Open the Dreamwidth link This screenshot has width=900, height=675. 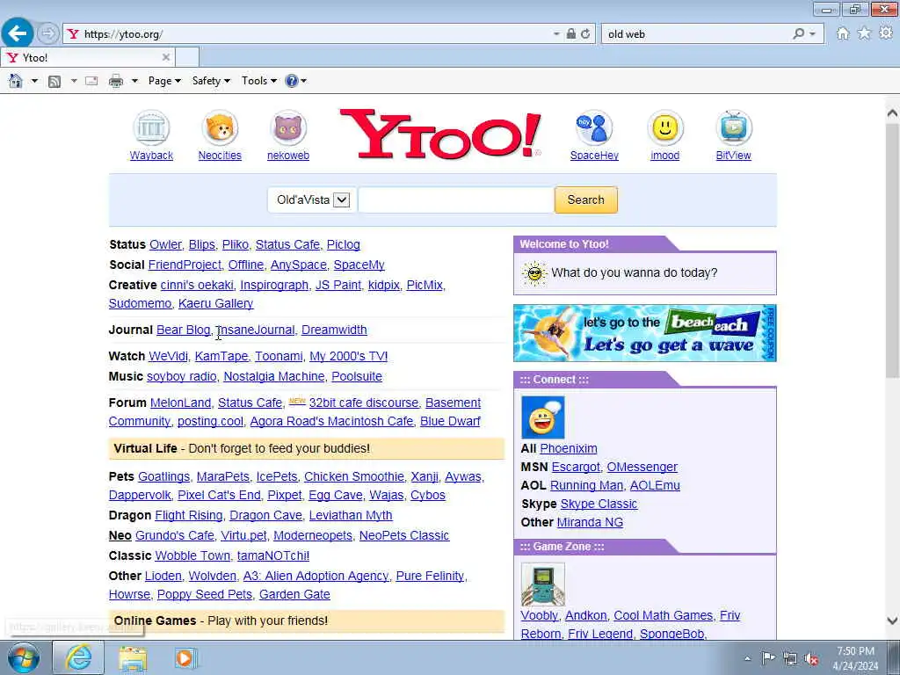pyautogui.click(x=334, y=330)
